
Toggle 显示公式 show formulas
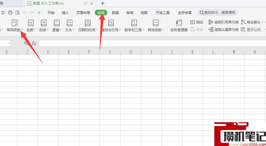tap(251, 29)
